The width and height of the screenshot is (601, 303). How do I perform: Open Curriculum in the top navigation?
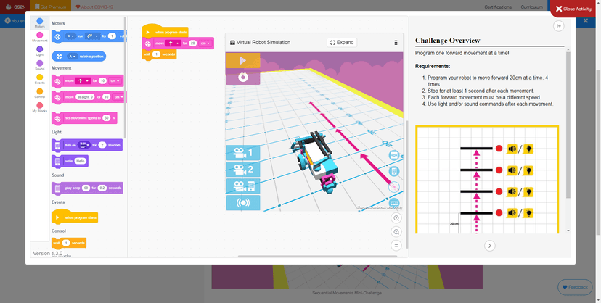pyautogui.click(x=531, y=7)
